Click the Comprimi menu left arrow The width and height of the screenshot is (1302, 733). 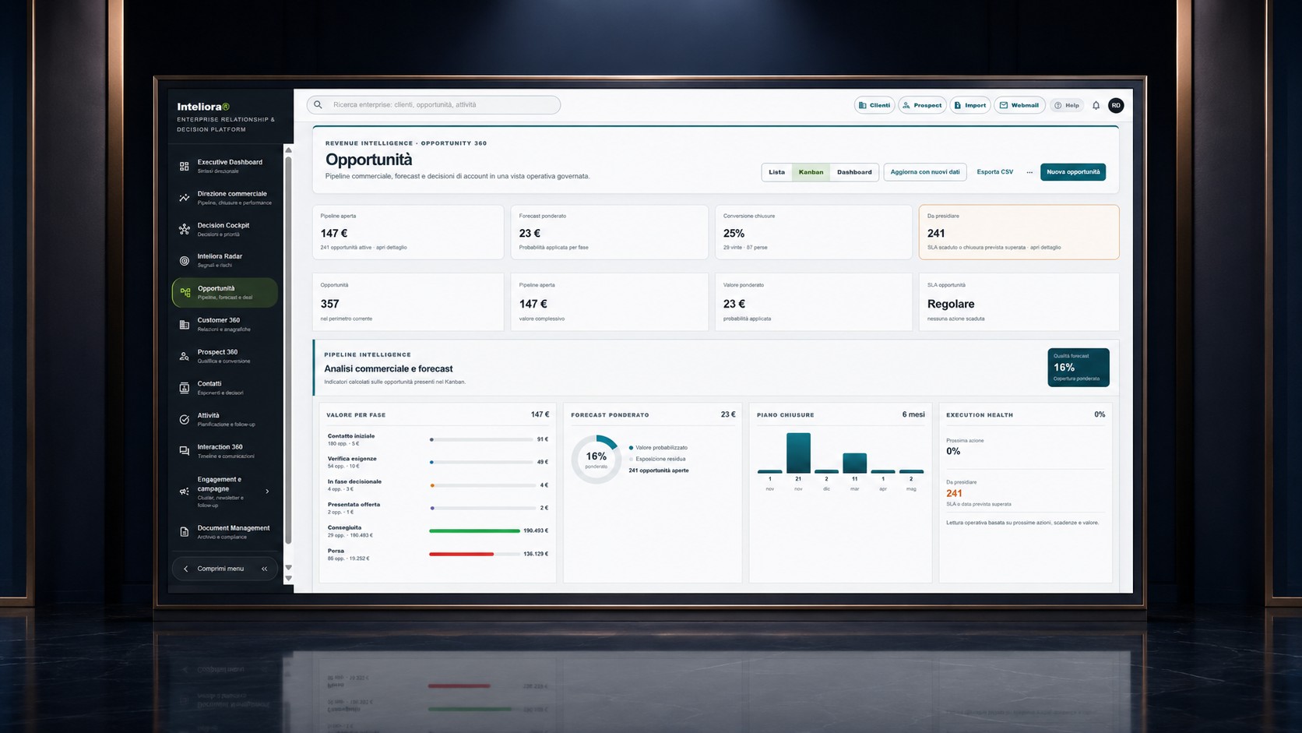click(x=185, y=569)
